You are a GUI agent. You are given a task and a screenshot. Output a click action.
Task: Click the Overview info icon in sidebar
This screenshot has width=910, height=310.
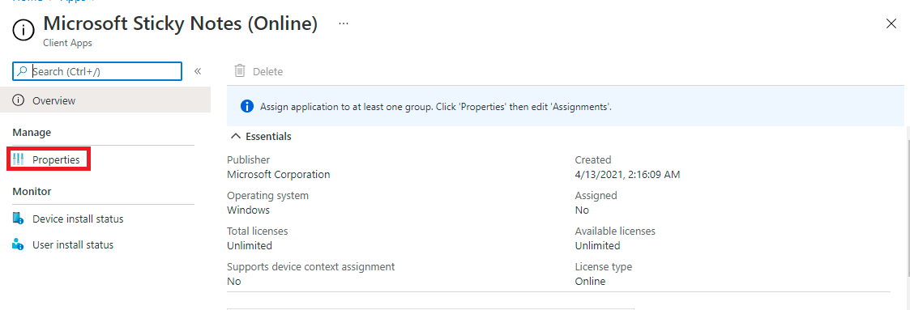(18, 101)
